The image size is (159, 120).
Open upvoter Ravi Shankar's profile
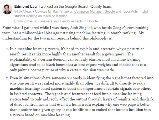63,11
